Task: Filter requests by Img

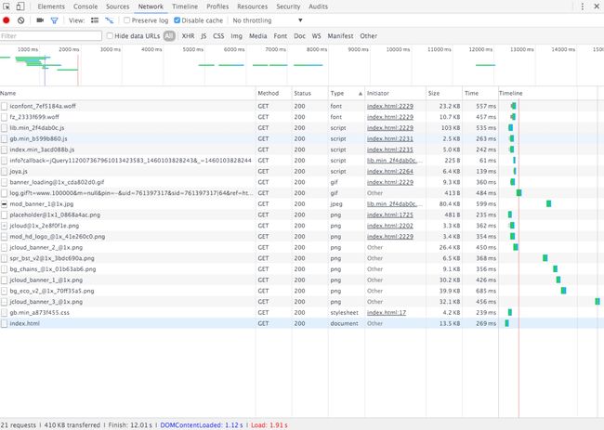Action: pos(237,36)
